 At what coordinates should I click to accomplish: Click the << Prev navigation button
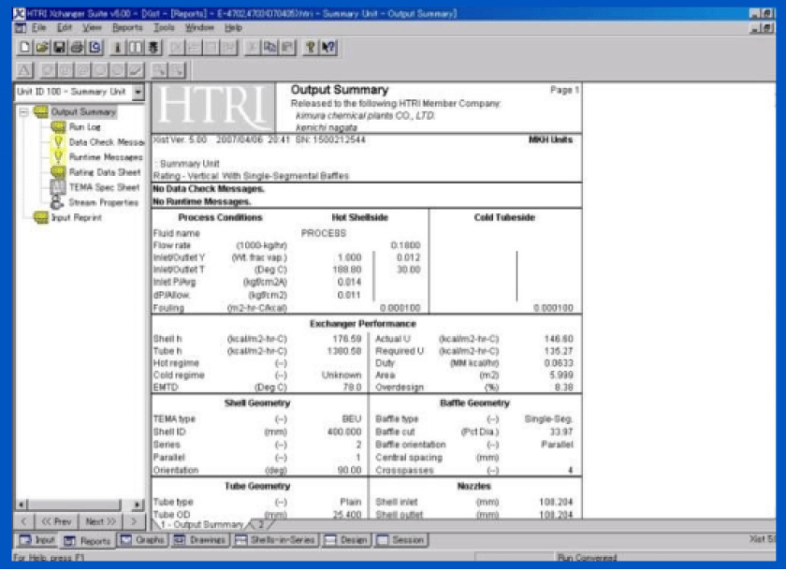point(56,520)
